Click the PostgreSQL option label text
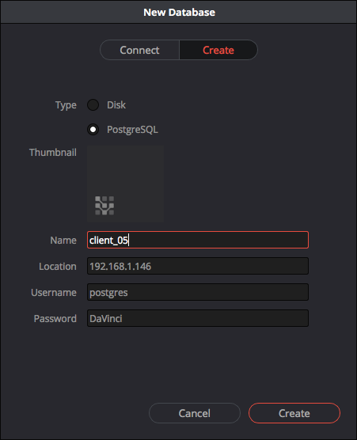This screenshot has width=357, height=440. [x=132, y=130]
